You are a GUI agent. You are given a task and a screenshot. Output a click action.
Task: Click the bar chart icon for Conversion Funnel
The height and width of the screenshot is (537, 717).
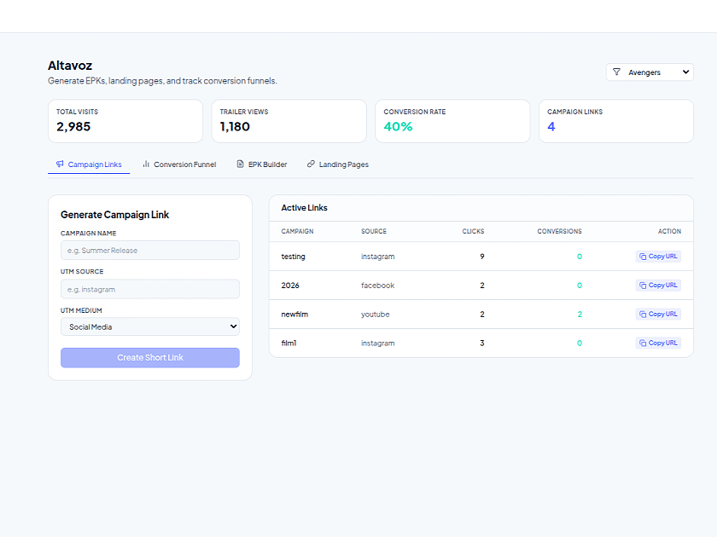pos(146,165)
